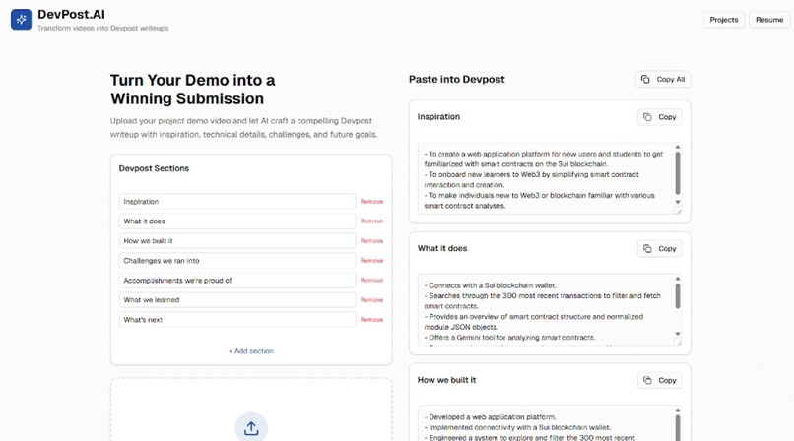Click What it does textarea scrollbar thumb

[x=678, y=296]
